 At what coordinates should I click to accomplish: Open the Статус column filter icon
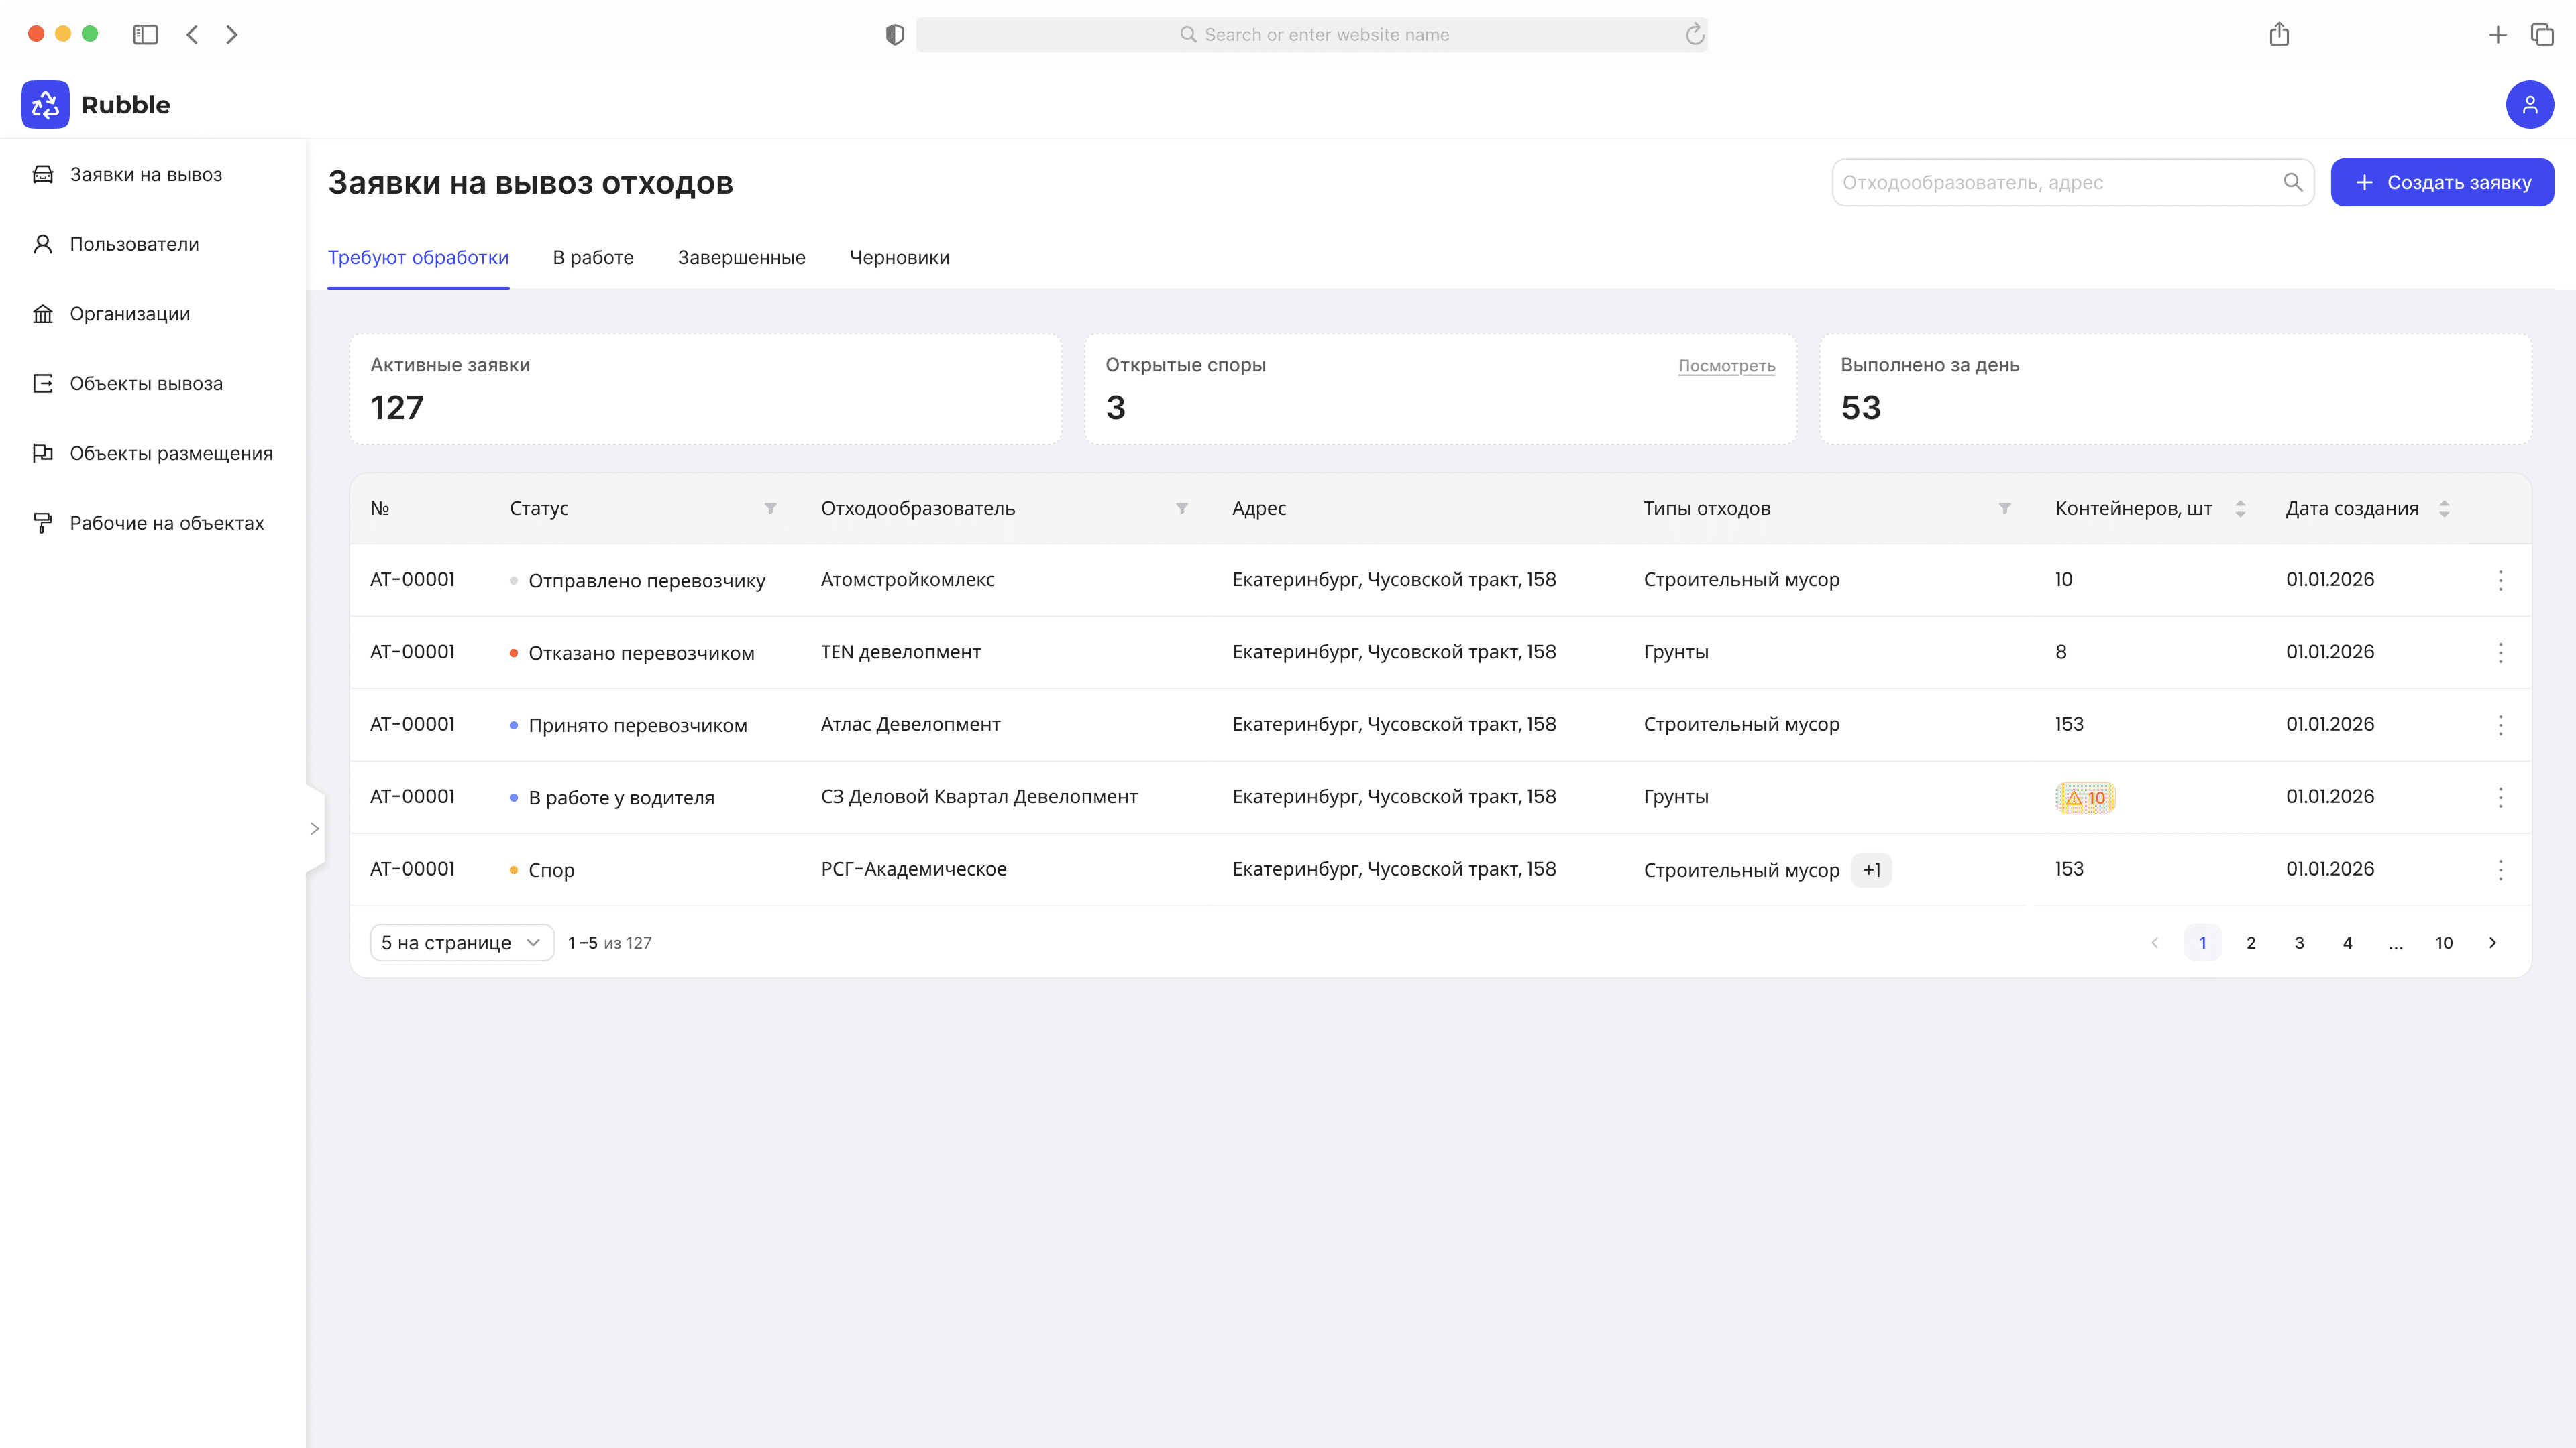(x=770, y=509)
